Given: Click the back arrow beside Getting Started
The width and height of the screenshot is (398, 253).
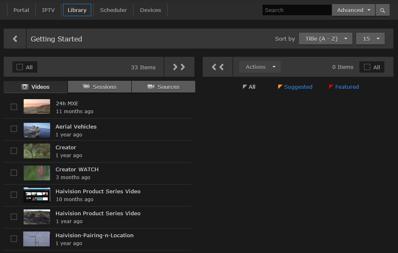Looking at the screenshot, I should (15, 39).
